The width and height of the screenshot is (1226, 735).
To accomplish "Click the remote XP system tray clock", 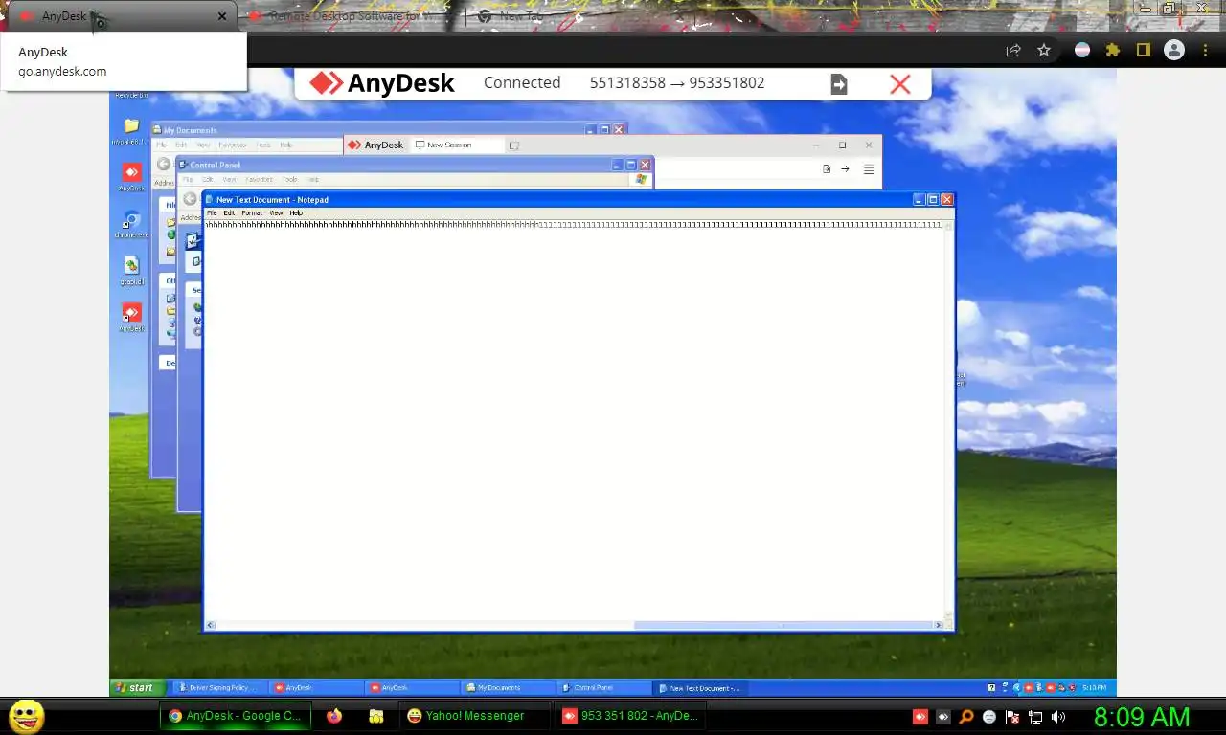I will 1095,687.
